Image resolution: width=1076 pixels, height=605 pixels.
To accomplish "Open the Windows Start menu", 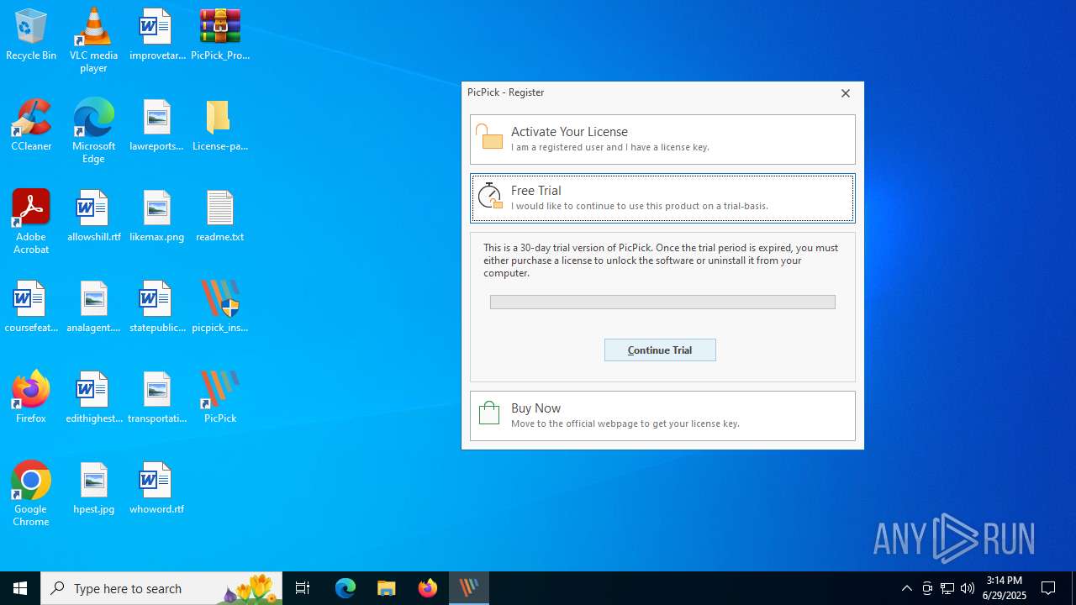I will (x=20, y=588).
